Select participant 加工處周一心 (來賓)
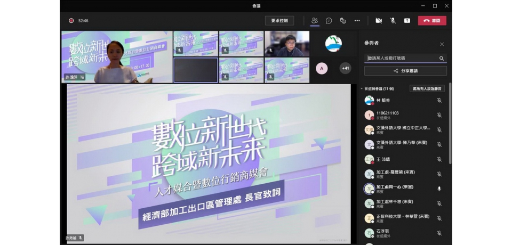This screenshot has width=512, height=245. tap(395, 186)
